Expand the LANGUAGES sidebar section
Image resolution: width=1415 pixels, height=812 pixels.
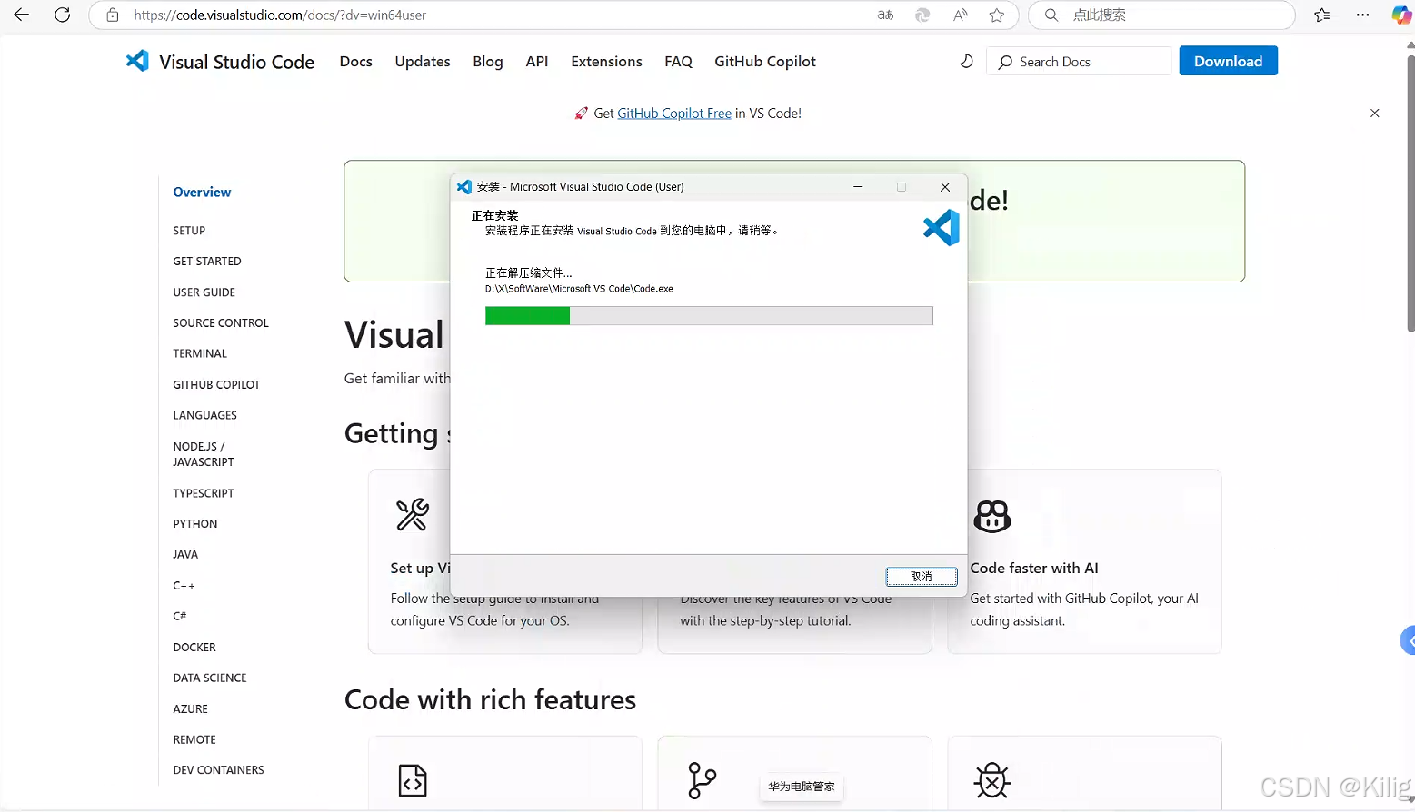pos(204,415)
